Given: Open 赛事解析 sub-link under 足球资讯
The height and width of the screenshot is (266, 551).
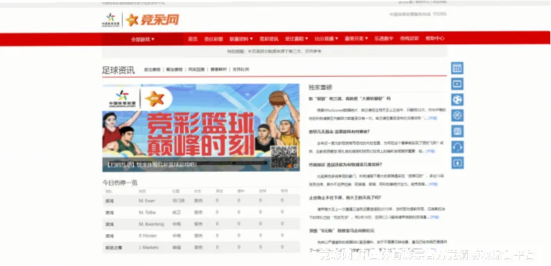Looking at the screenshot, I should click(218, 69).
